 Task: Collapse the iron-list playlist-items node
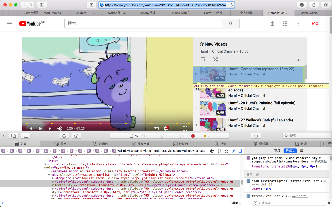pyautogui.click(x=45, y=165)
